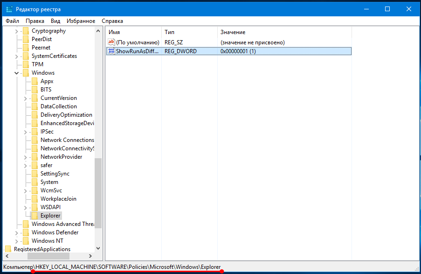The width and height of the screenshot is (421, 274).
Task: Expand the WSDAPI key
Action: [x=26, y=207]
